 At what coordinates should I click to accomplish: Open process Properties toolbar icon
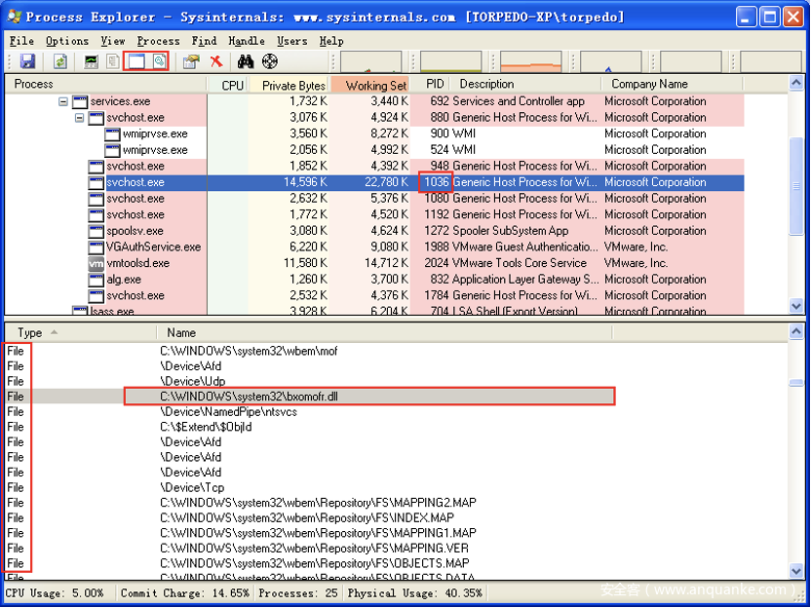191,61
